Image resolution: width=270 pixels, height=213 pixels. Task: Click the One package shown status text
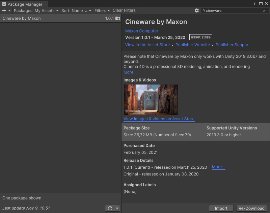click(22, 198)
